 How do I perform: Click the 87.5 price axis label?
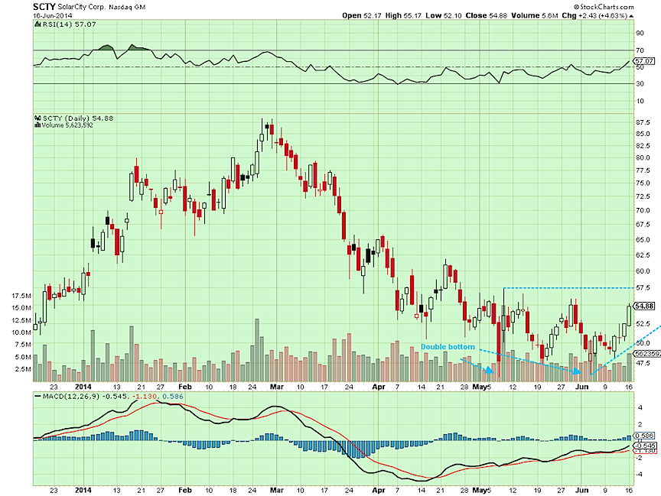(643, 122)
